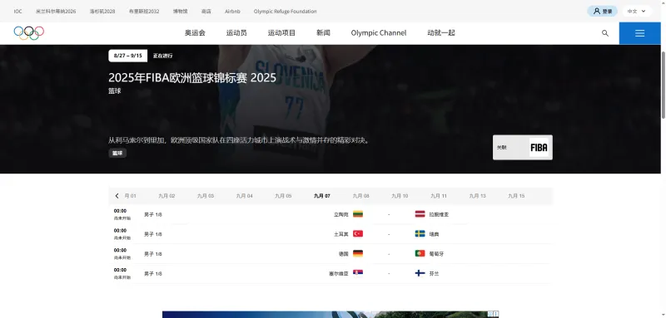
Task: Click 男子 1/8 in the Turkey match row
Action: (153, 234)
